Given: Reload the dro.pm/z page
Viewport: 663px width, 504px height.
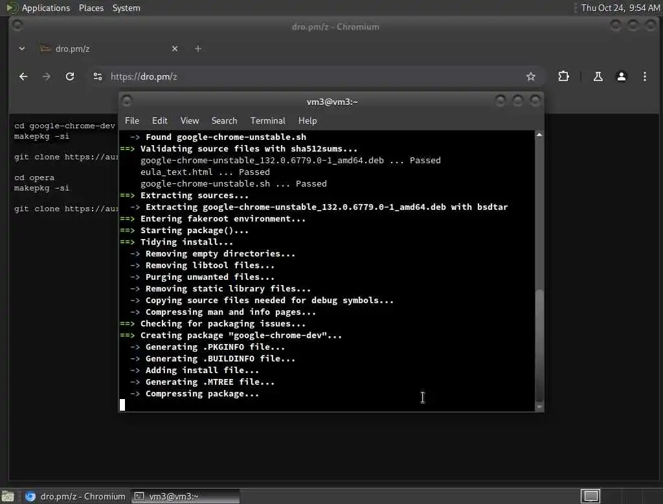Looking at the screenshot, I should point(70,76).
